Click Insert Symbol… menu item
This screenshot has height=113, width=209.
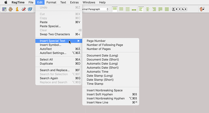(x=50, y=45)
